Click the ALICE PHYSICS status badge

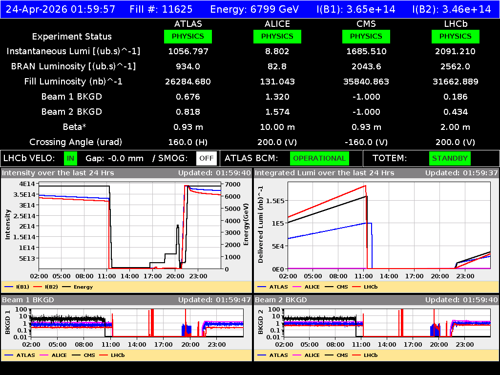277,36
